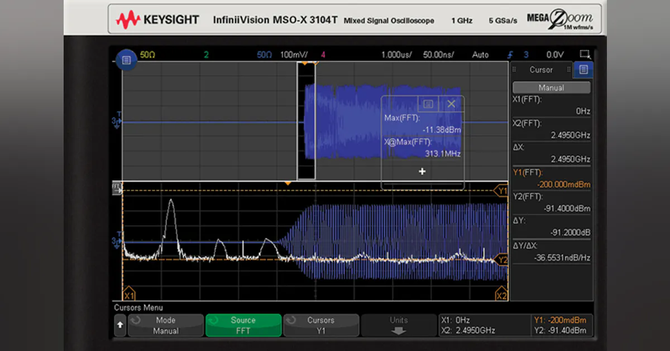670x351 pixels.
Task: Toggle the Cursors softkey to Y1
Action: pyautogui.click(x=321, y=325)
